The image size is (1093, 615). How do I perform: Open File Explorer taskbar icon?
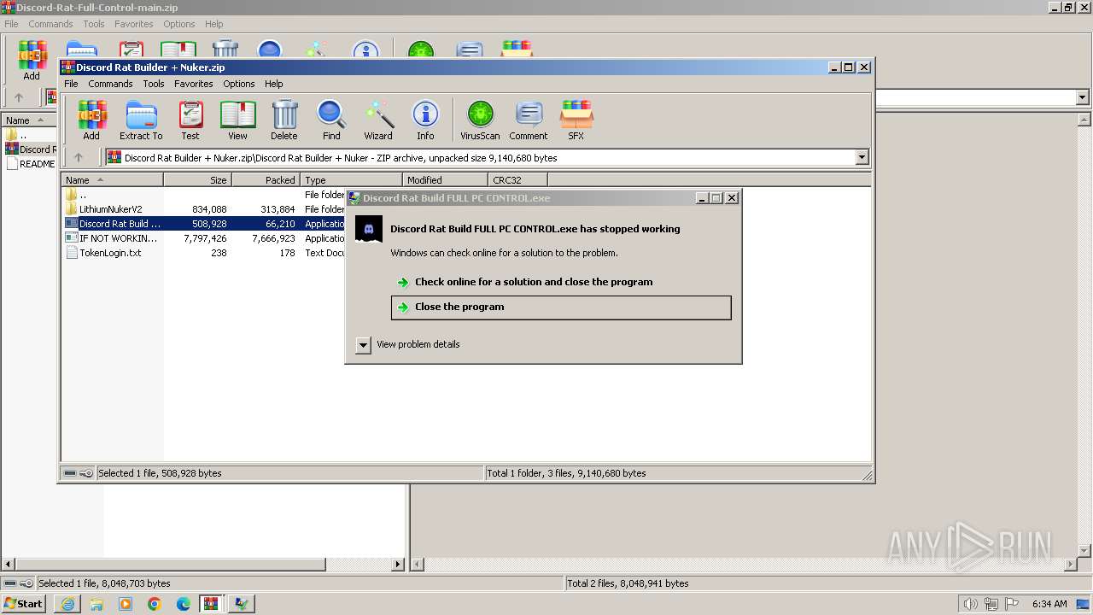[96, 604]
